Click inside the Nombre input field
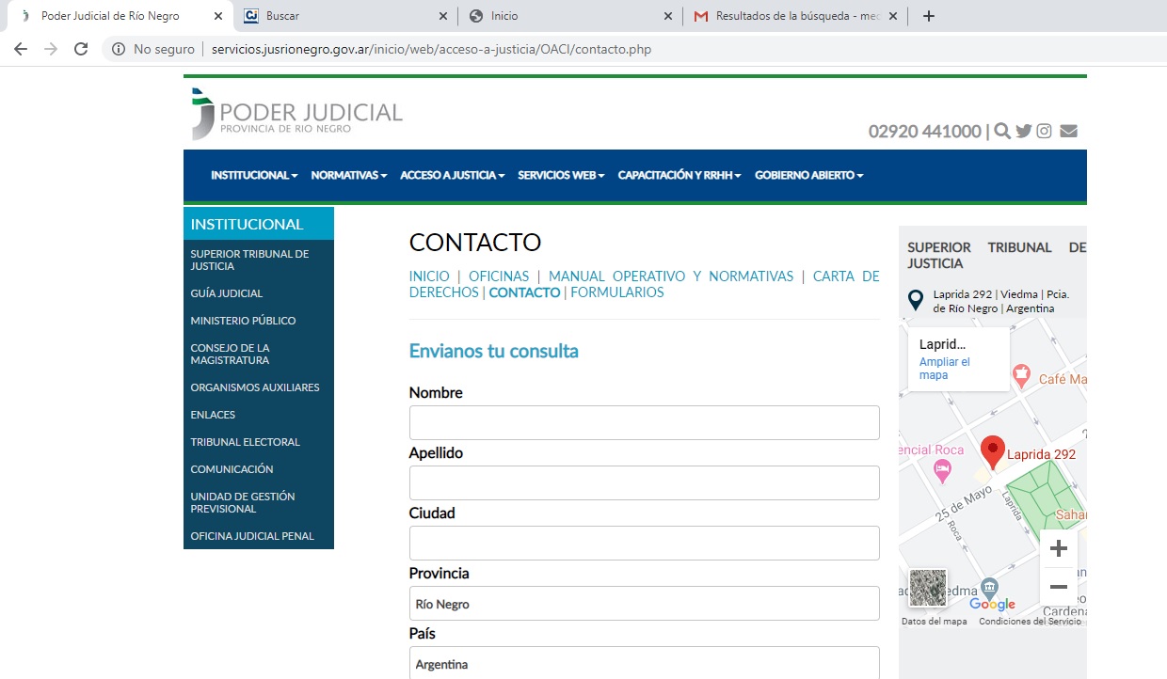 [x=644, y=422]
